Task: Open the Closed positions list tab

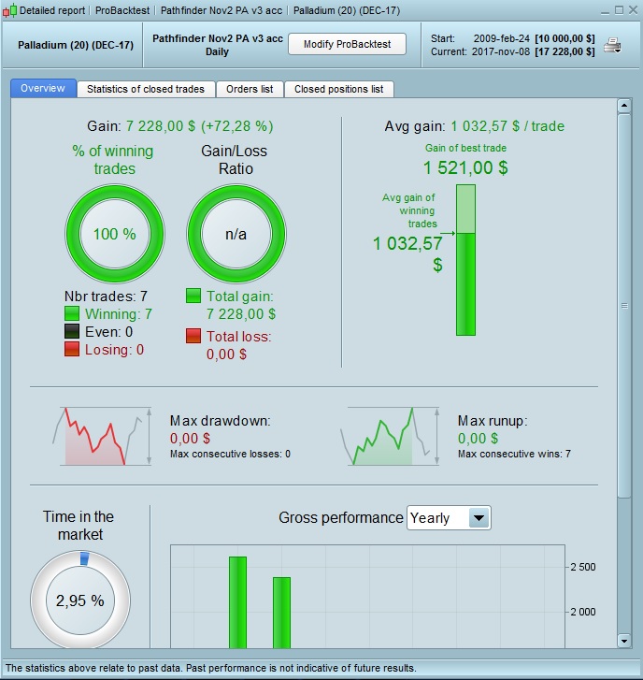Action: coord(339,89)
